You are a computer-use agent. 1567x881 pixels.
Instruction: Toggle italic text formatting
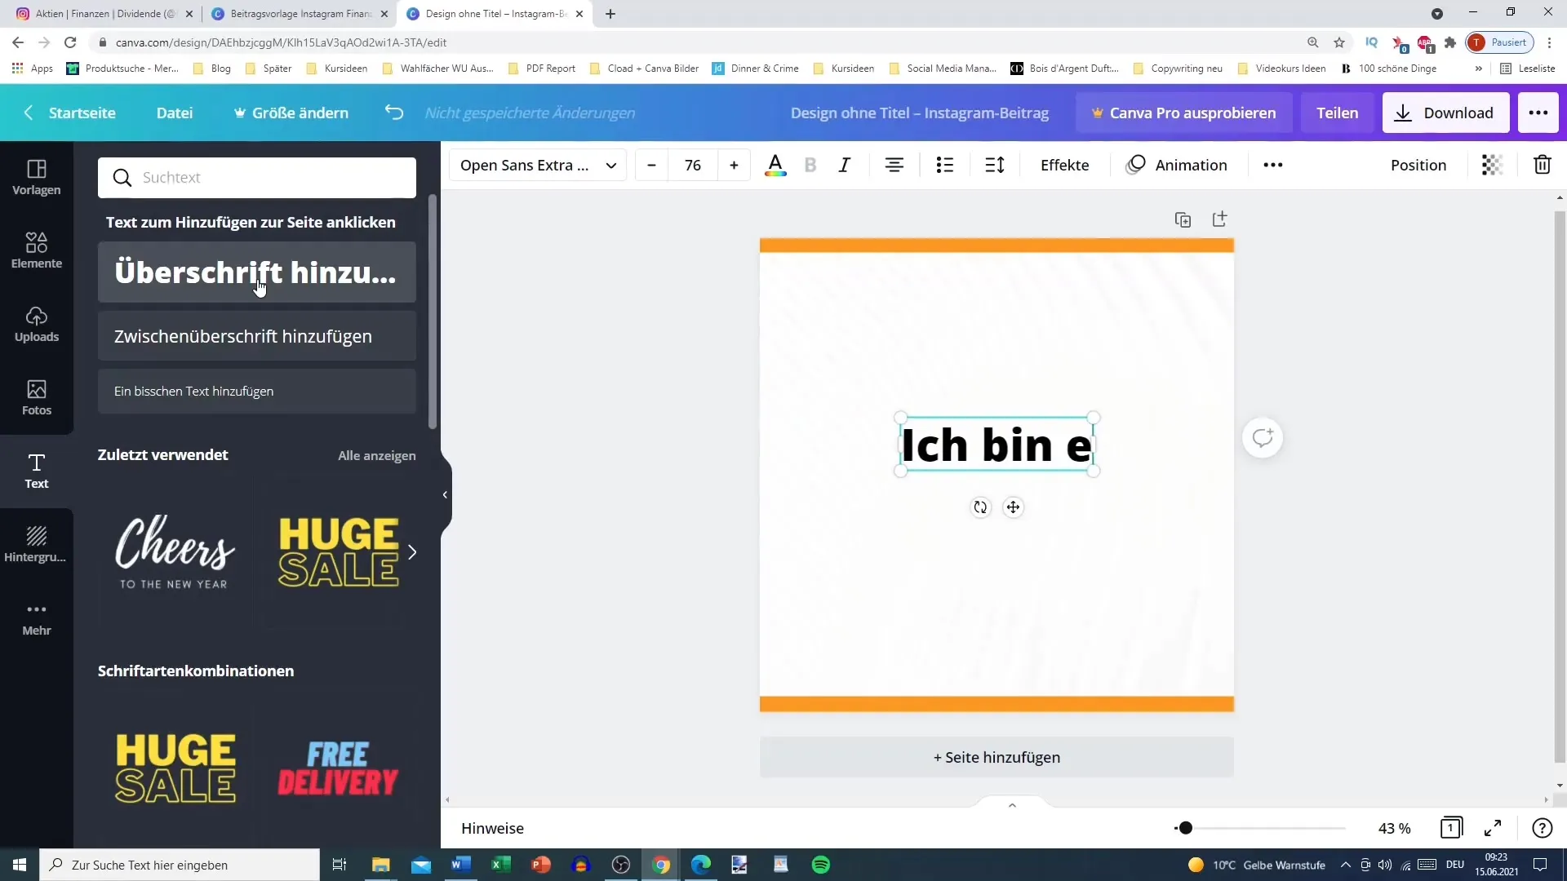845,166
